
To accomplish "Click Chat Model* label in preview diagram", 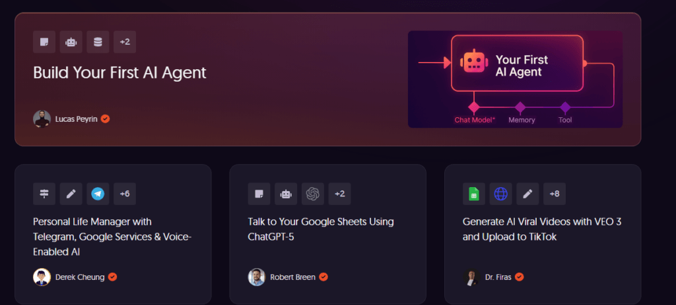I will 475,120.
